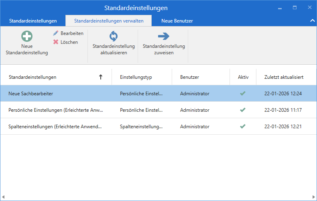The height and width of the screenshot is (201, 317).
Task: Select the Standardeinstellungen verwalten tab
Action: pos(109,21)
